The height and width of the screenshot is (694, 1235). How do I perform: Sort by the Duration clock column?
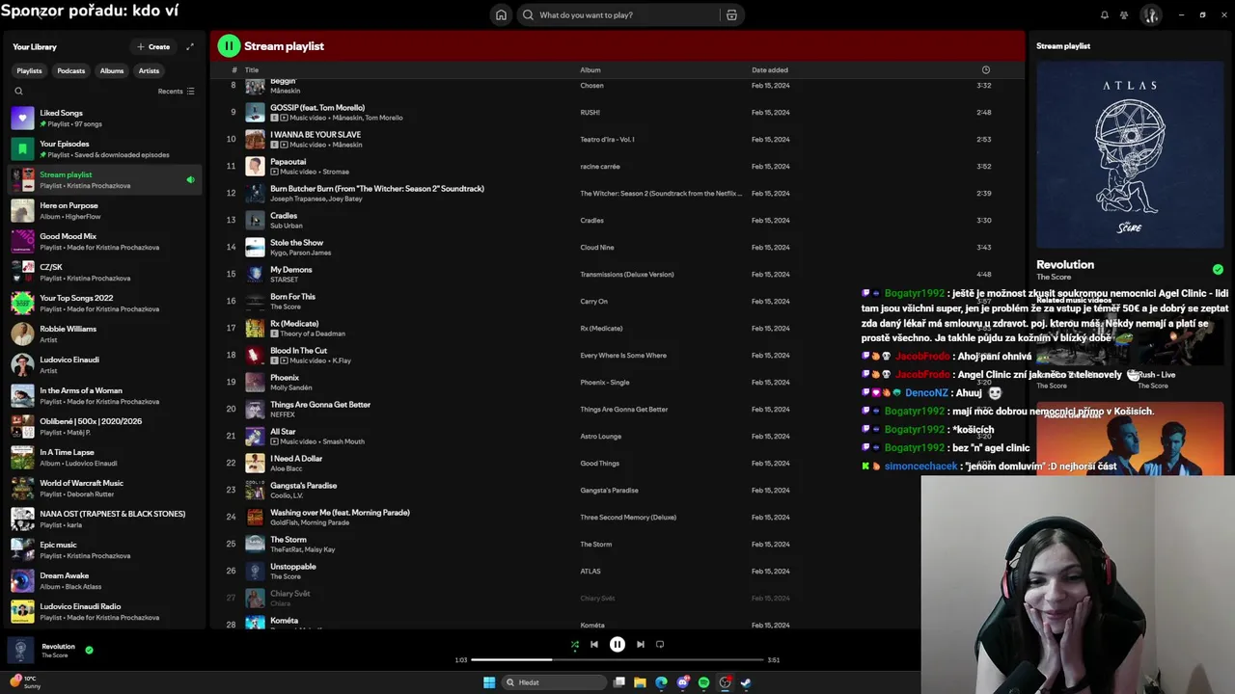[985, 69]
